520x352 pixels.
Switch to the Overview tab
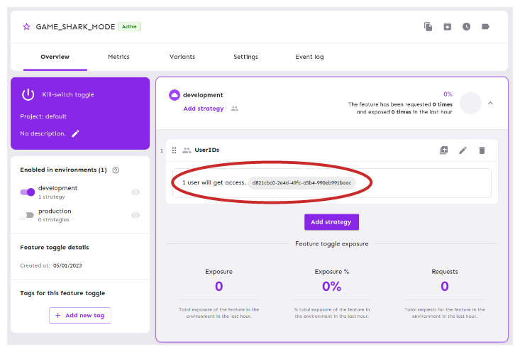(x=55, y=57)
